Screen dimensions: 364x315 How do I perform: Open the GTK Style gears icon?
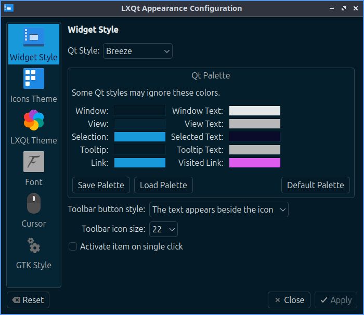pyautogui.click(x=34, y=245)
